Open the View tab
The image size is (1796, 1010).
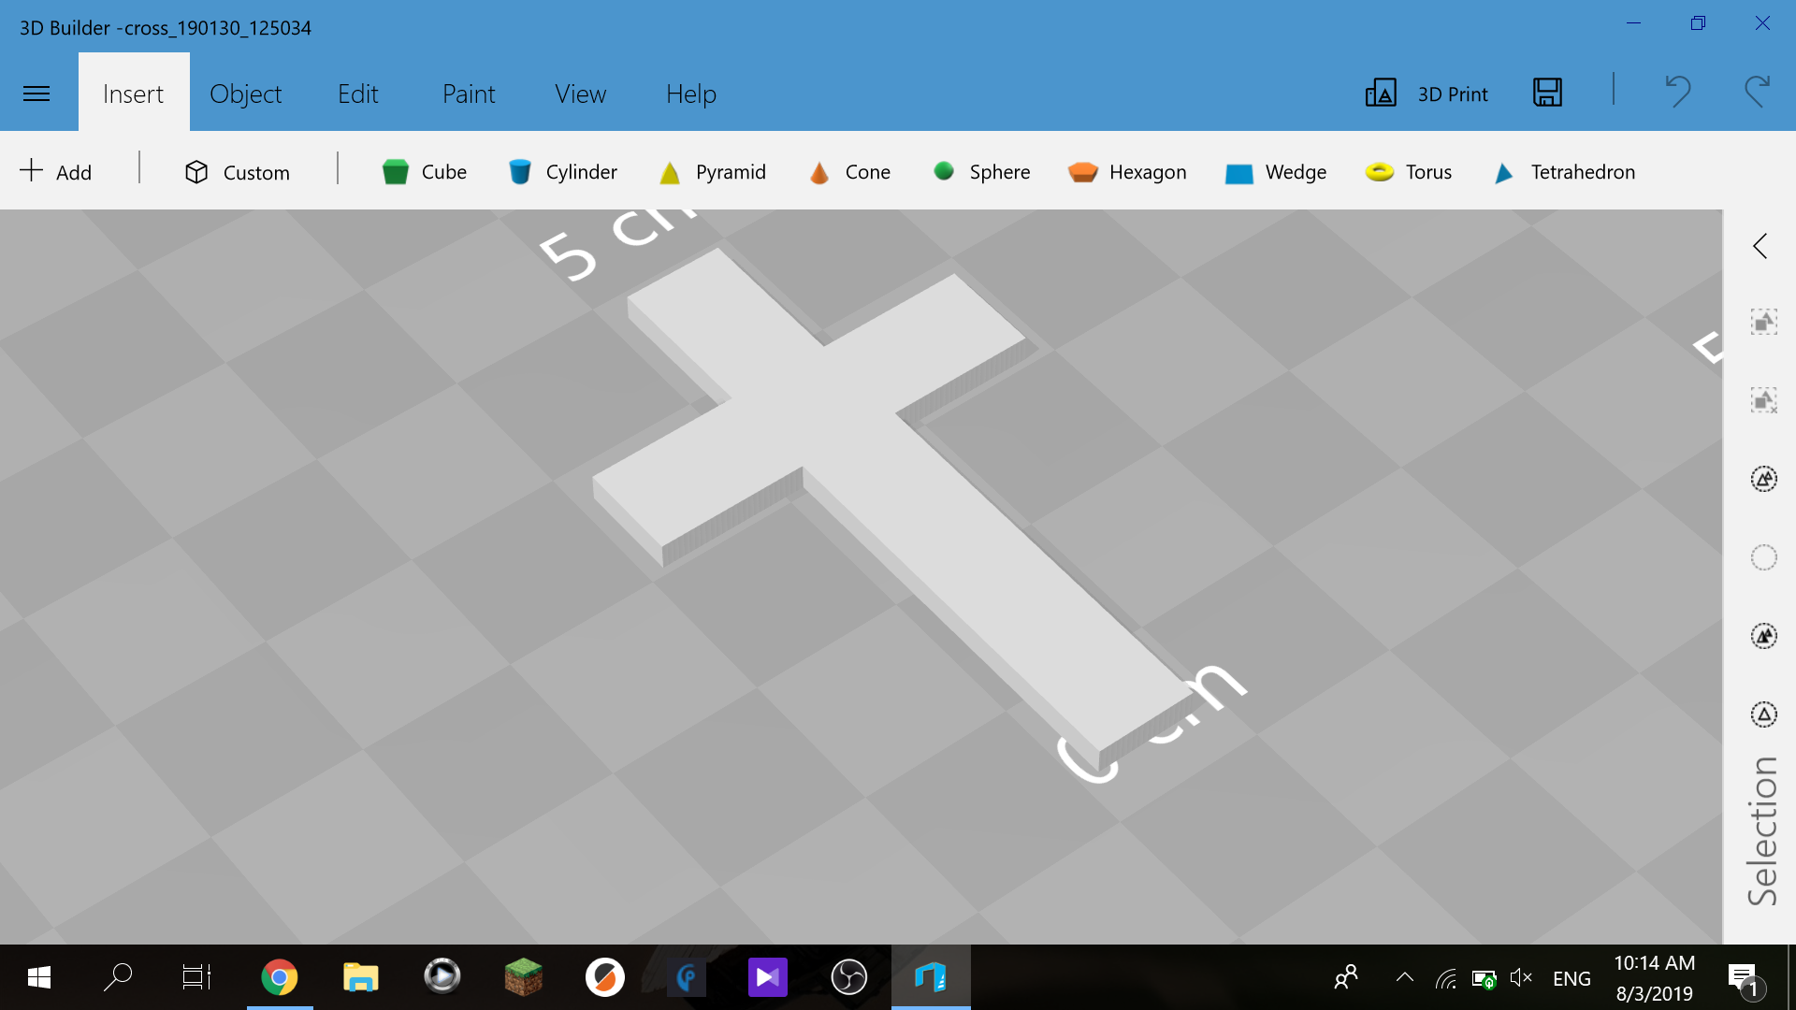coord(580,94)
